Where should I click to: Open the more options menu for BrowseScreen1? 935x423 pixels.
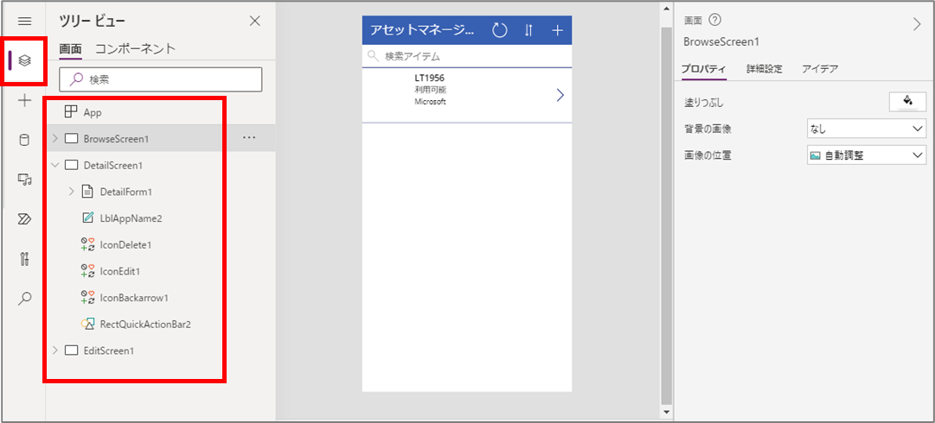pyautogui.click(x=249, y=138)
